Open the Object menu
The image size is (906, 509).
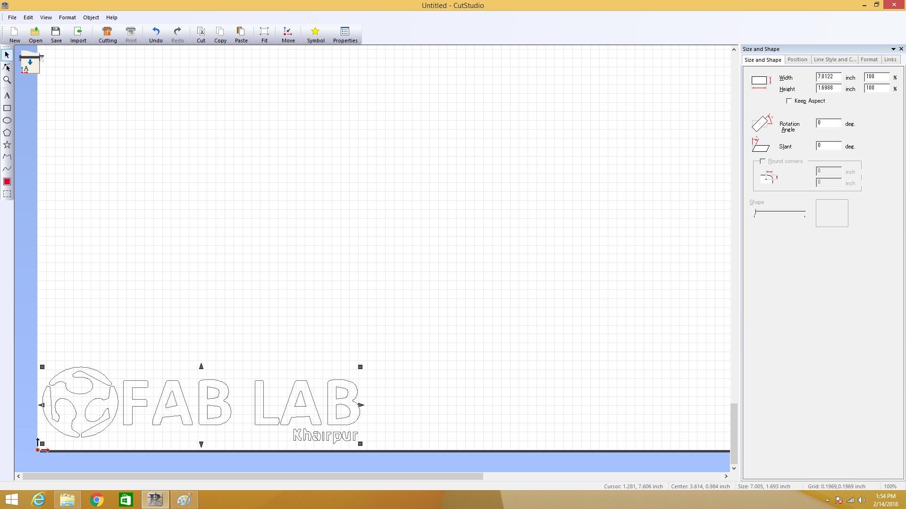click(91, 17)
